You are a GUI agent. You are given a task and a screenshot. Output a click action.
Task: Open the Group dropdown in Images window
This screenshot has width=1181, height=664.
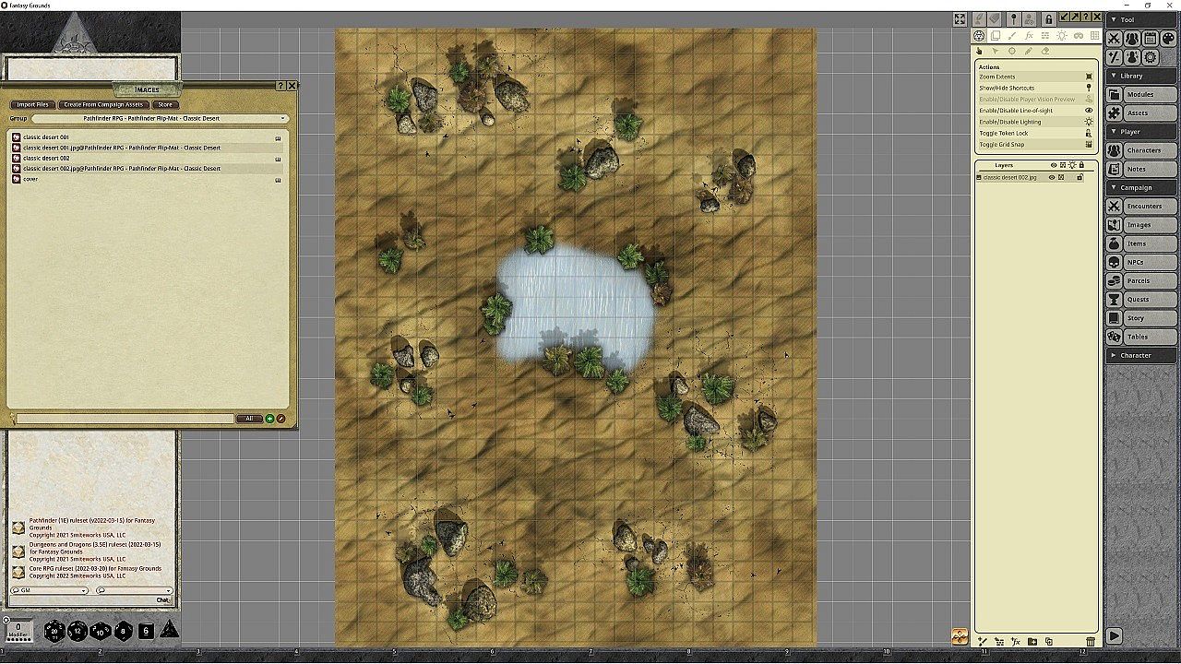[160, 118]
